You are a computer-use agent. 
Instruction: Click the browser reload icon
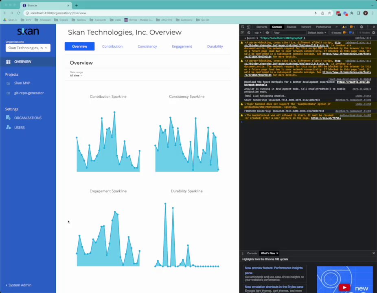coord(18,13)
